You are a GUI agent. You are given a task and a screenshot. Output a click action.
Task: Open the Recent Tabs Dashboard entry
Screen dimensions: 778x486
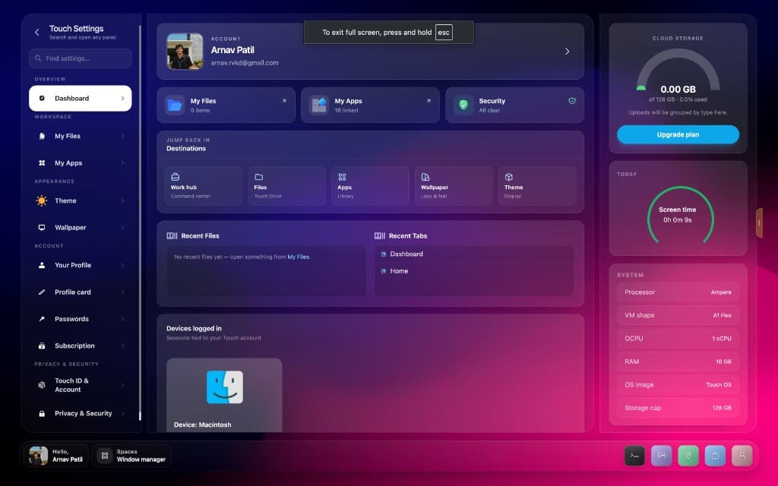405,254
